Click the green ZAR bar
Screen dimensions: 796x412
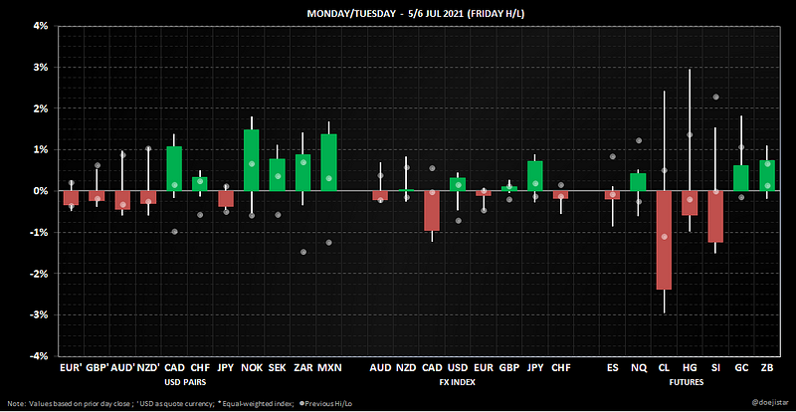tap(303, 173)
